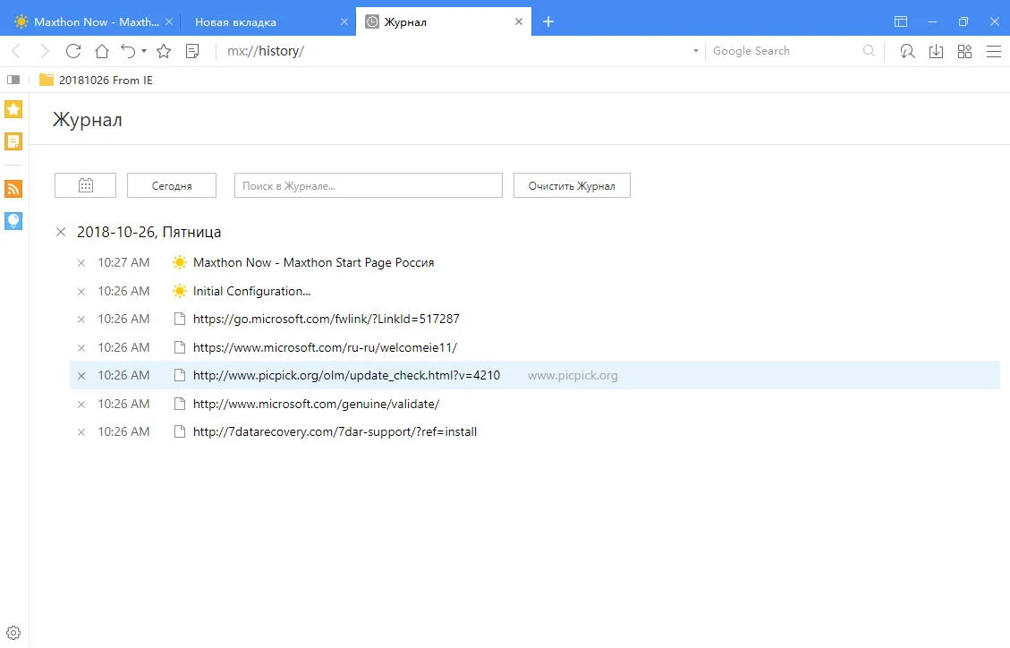Reload the page with the refresh icon
The width and height of the screenshot is (1010, 648).
point(73,51)
